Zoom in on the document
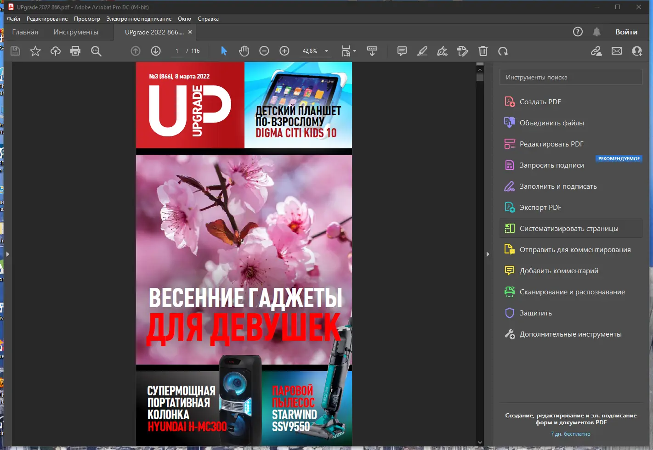The image size is (653, 450). 284,51
